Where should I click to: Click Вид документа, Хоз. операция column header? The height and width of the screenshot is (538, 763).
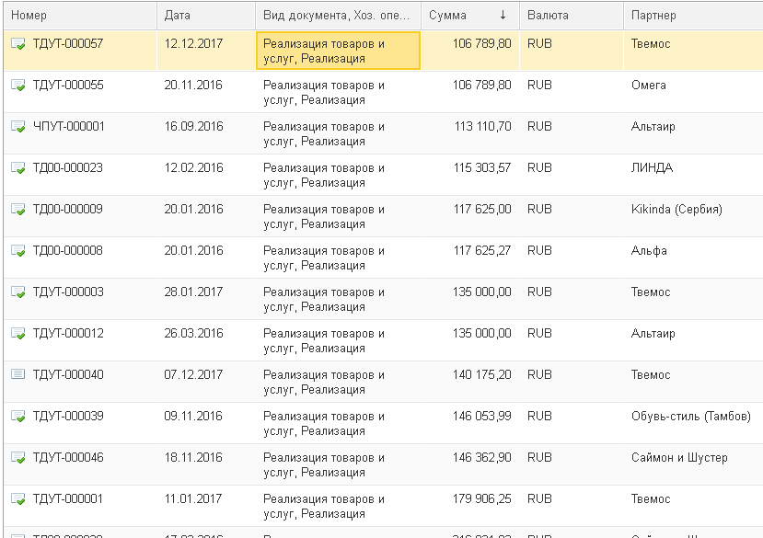tap(336, 16)
